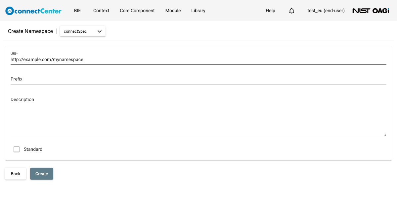
Task: Click the Standard checkbox label text
Action: tap(33, 149)
